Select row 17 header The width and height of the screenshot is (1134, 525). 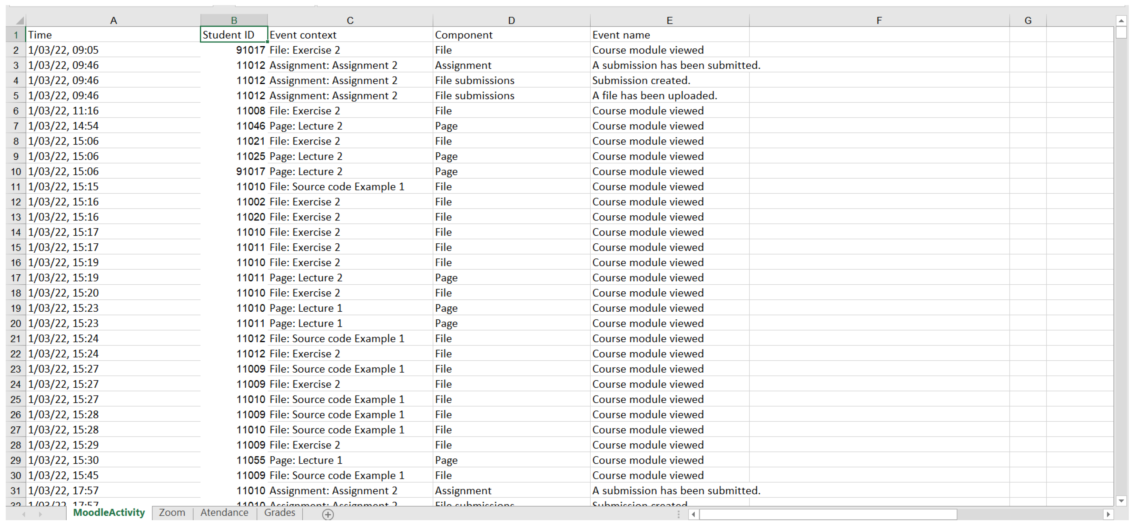16,278
